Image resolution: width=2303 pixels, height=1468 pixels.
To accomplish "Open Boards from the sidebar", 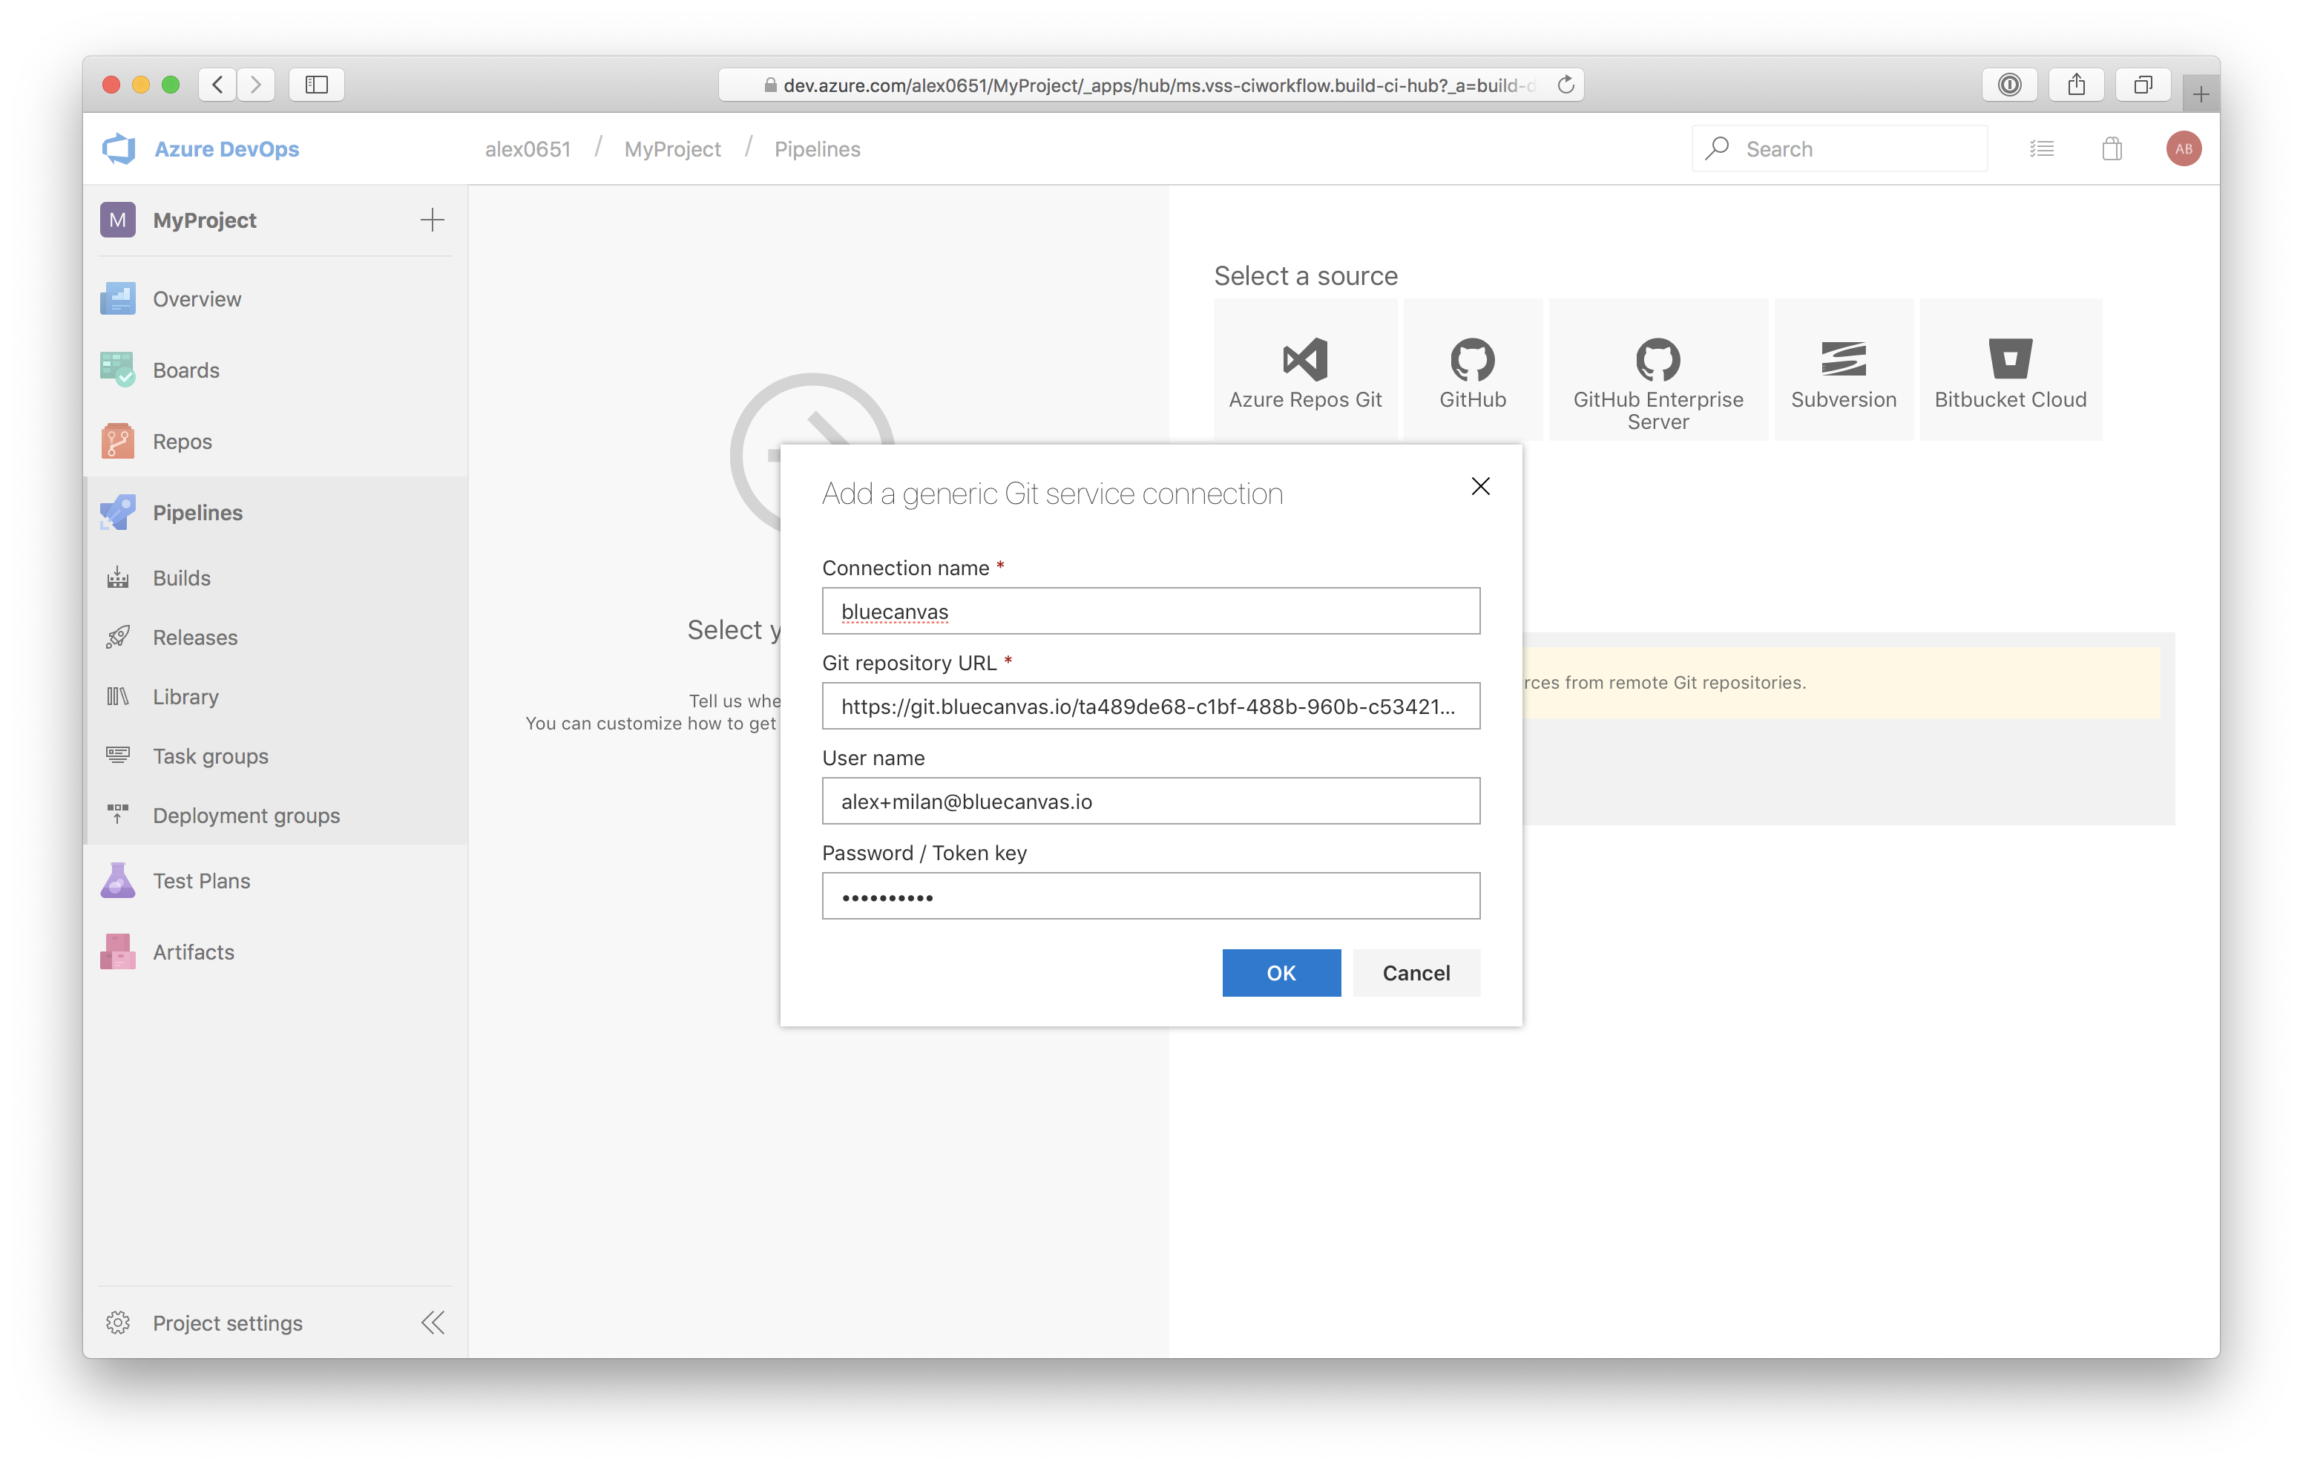I will click(185, 370).
